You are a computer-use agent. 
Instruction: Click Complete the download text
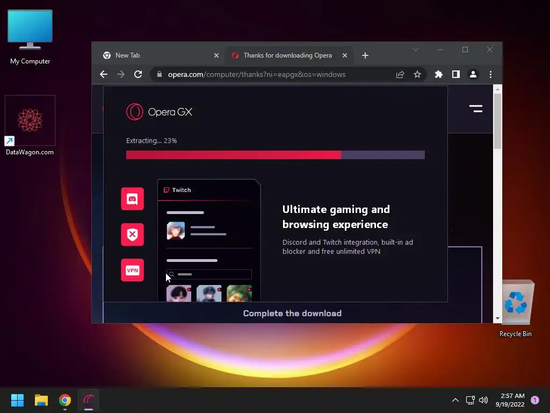pyautogui.click(x=292, y=314)
